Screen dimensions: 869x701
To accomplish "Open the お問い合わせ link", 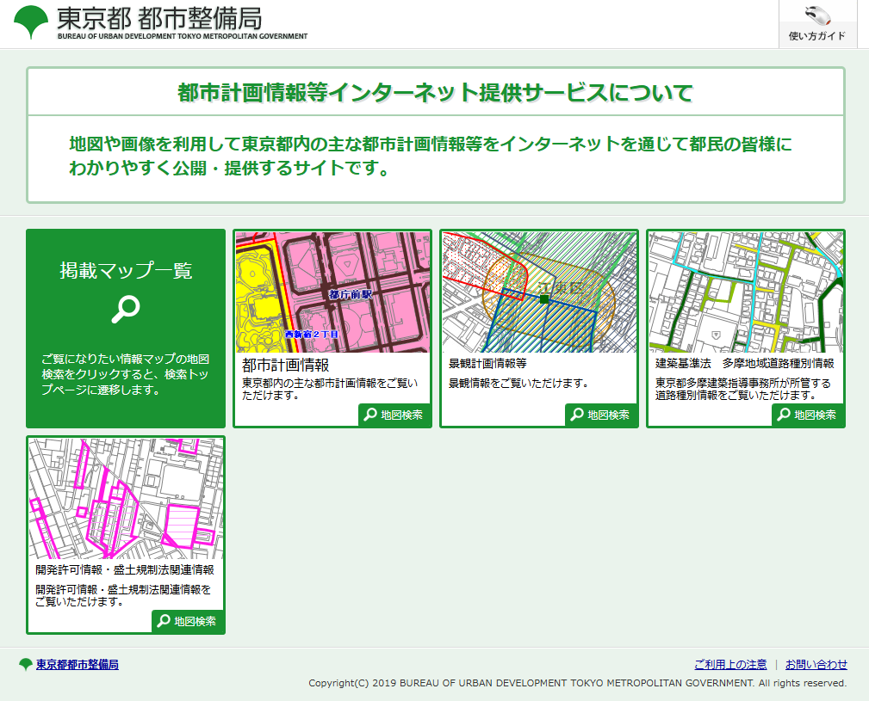I will pos(816,665).
